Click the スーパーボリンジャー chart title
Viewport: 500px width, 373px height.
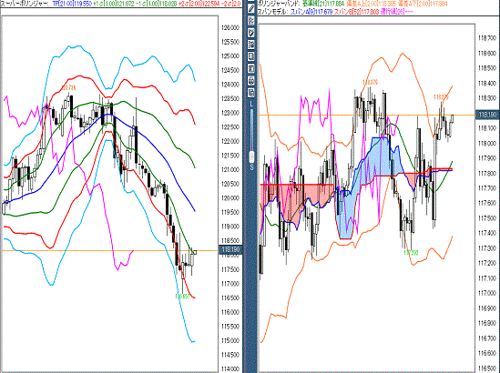click(x=25, y=4)
